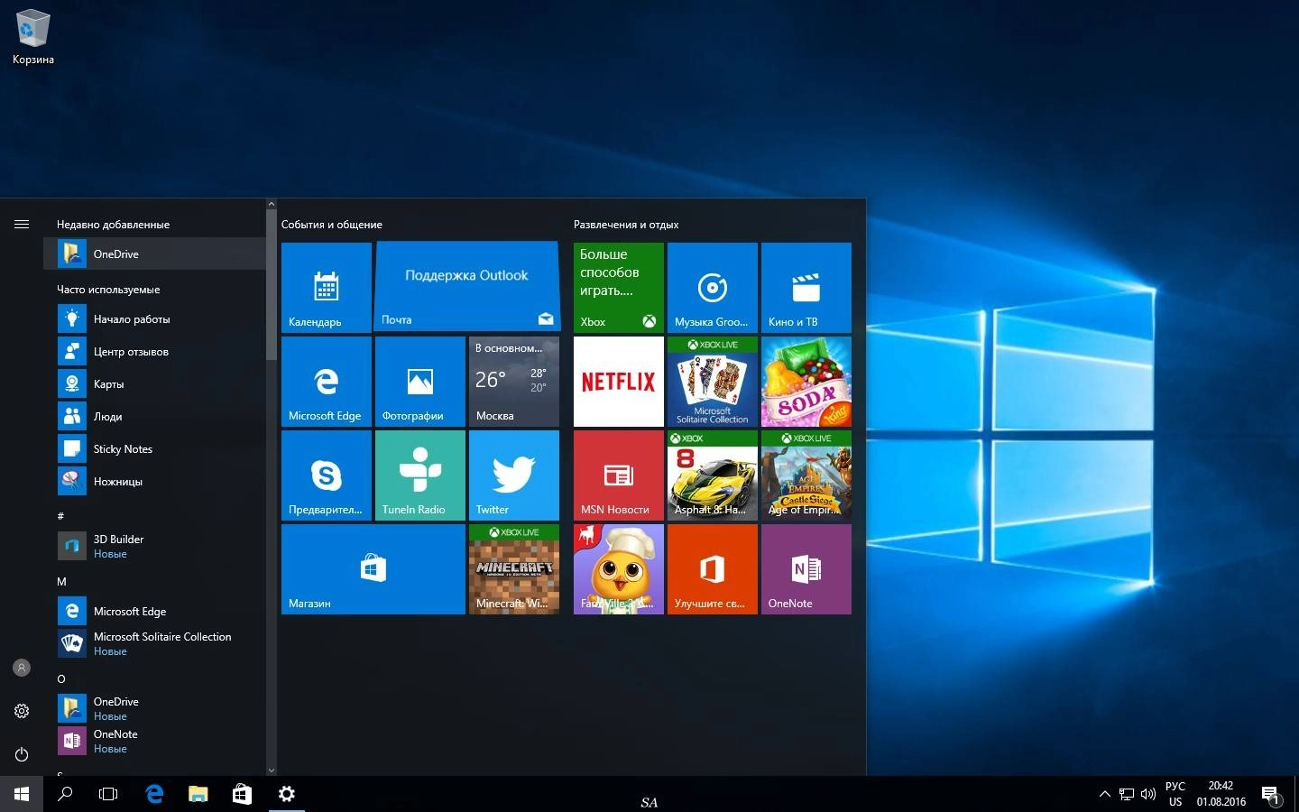The width and height of the screenshot is (1299, 812).
Task: Open recently added OneDrive entry
Action: 154,254
